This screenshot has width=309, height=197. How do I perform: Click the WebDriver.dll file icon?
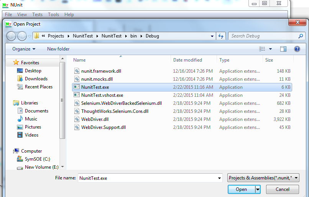point(77,119)
